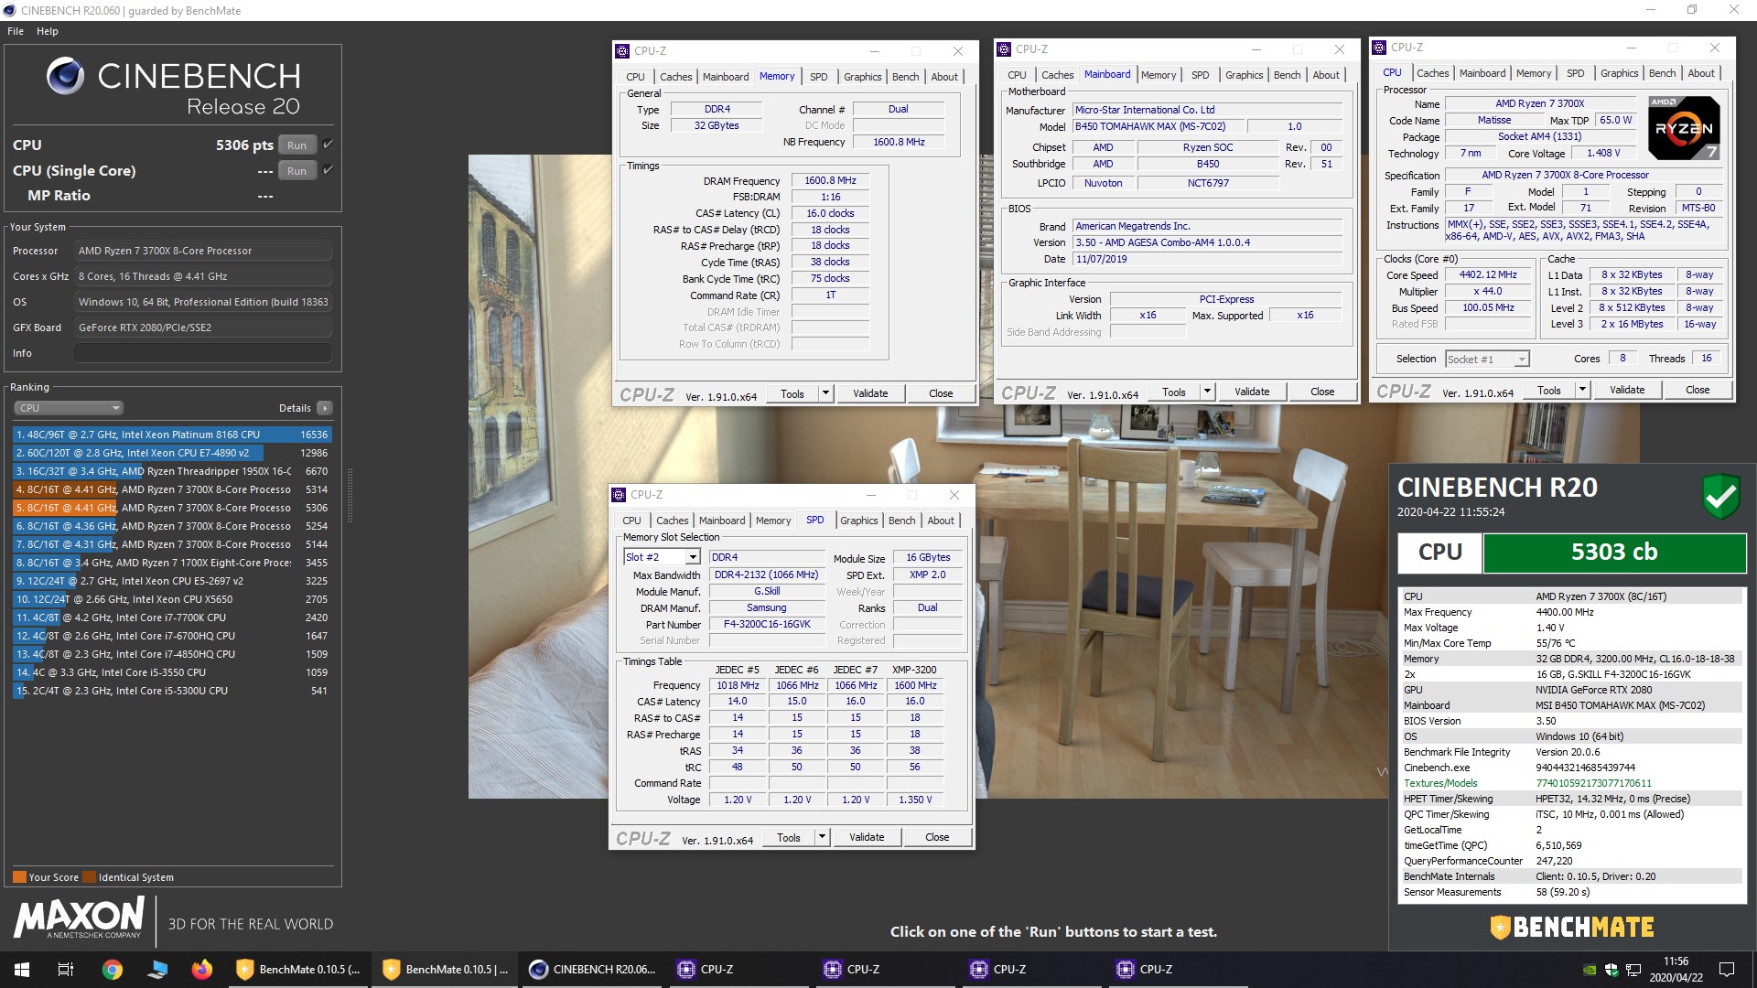
Task: Launch Google Chrome from the taskbar
Action: pos(113,970)
